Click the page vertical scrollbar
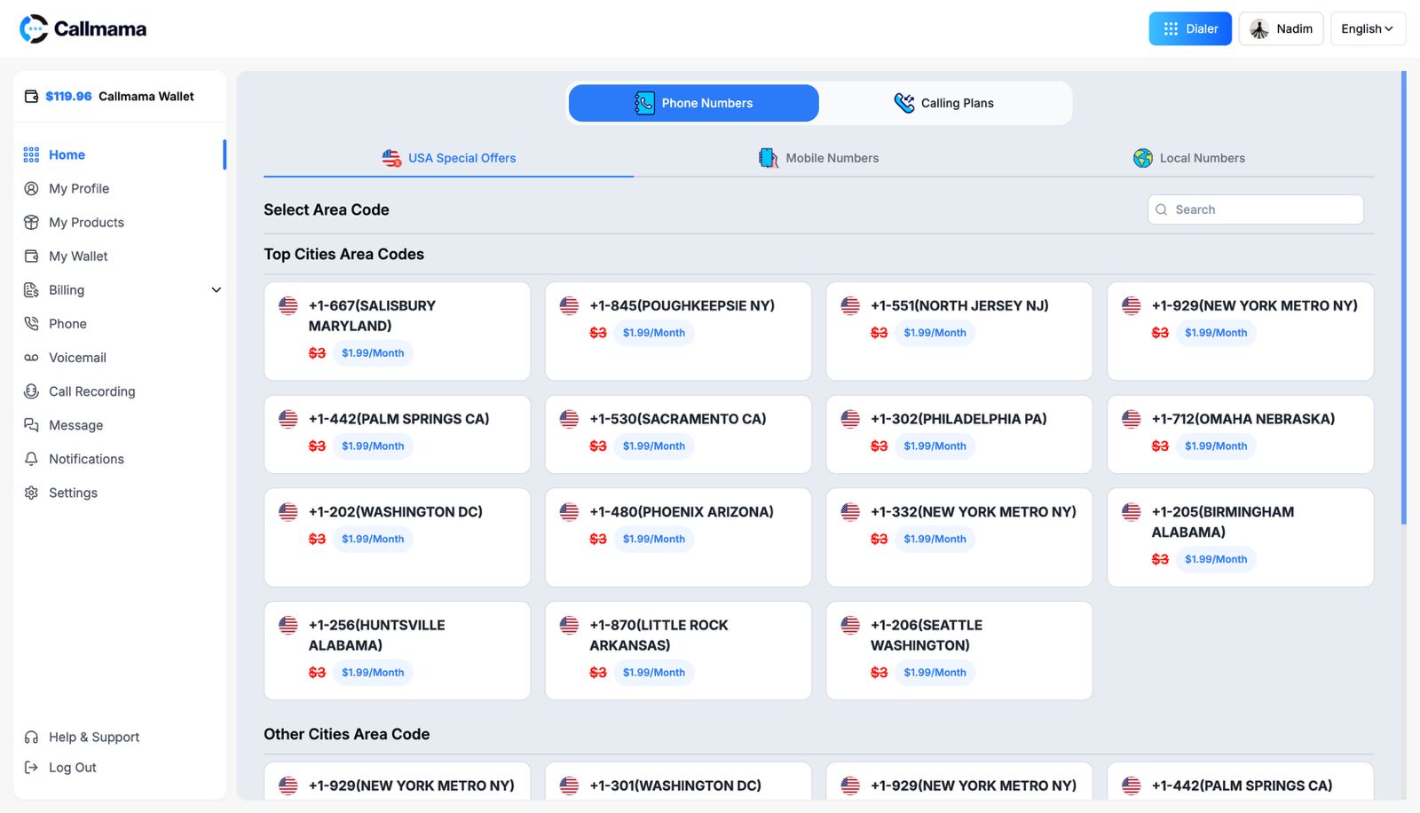The image size is (1420, 813). tap(1404, 297)
